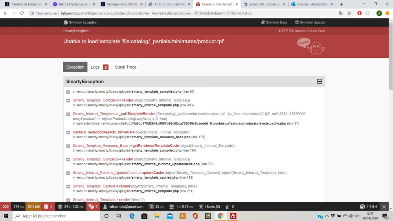The width and height of the screenshot is (393, 221).
Task: Open Microsoft Store from taskbar
Action: click(x=144, y=216)
